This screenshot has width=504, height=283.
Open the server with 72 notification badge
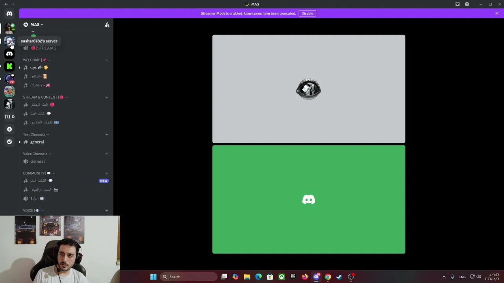click(9, 79)
